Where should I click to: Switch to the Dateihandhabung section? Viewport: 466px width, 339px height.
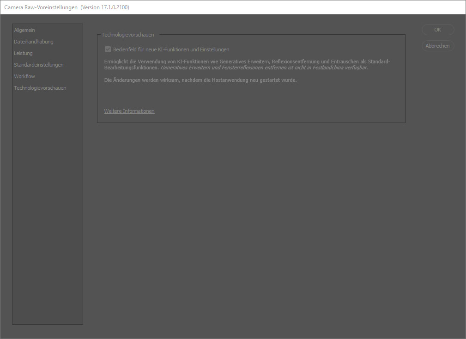[x=34, y=42]
